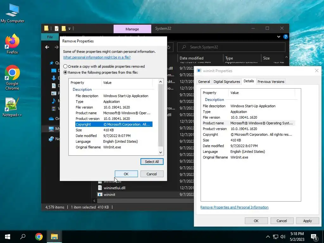Select the Details tab

pos(249,81)
